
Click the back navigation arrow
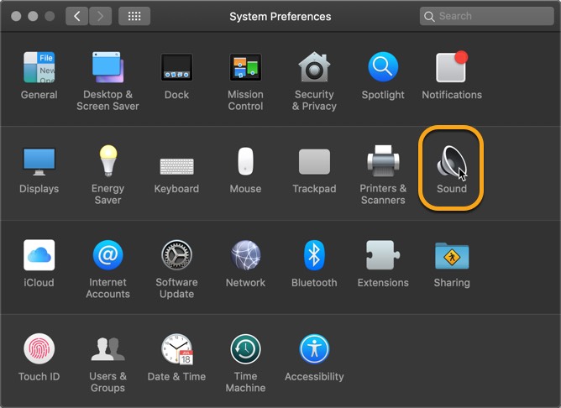click(77, 16)
